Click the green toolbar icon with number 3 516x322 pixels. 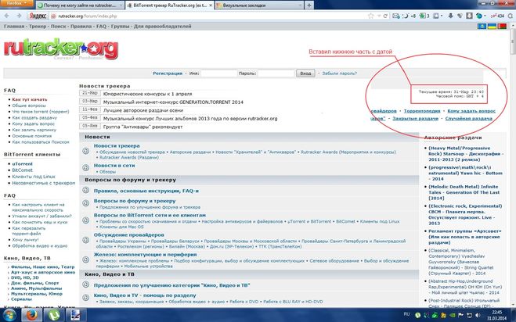pyautogui.click(x=424, y=16)
